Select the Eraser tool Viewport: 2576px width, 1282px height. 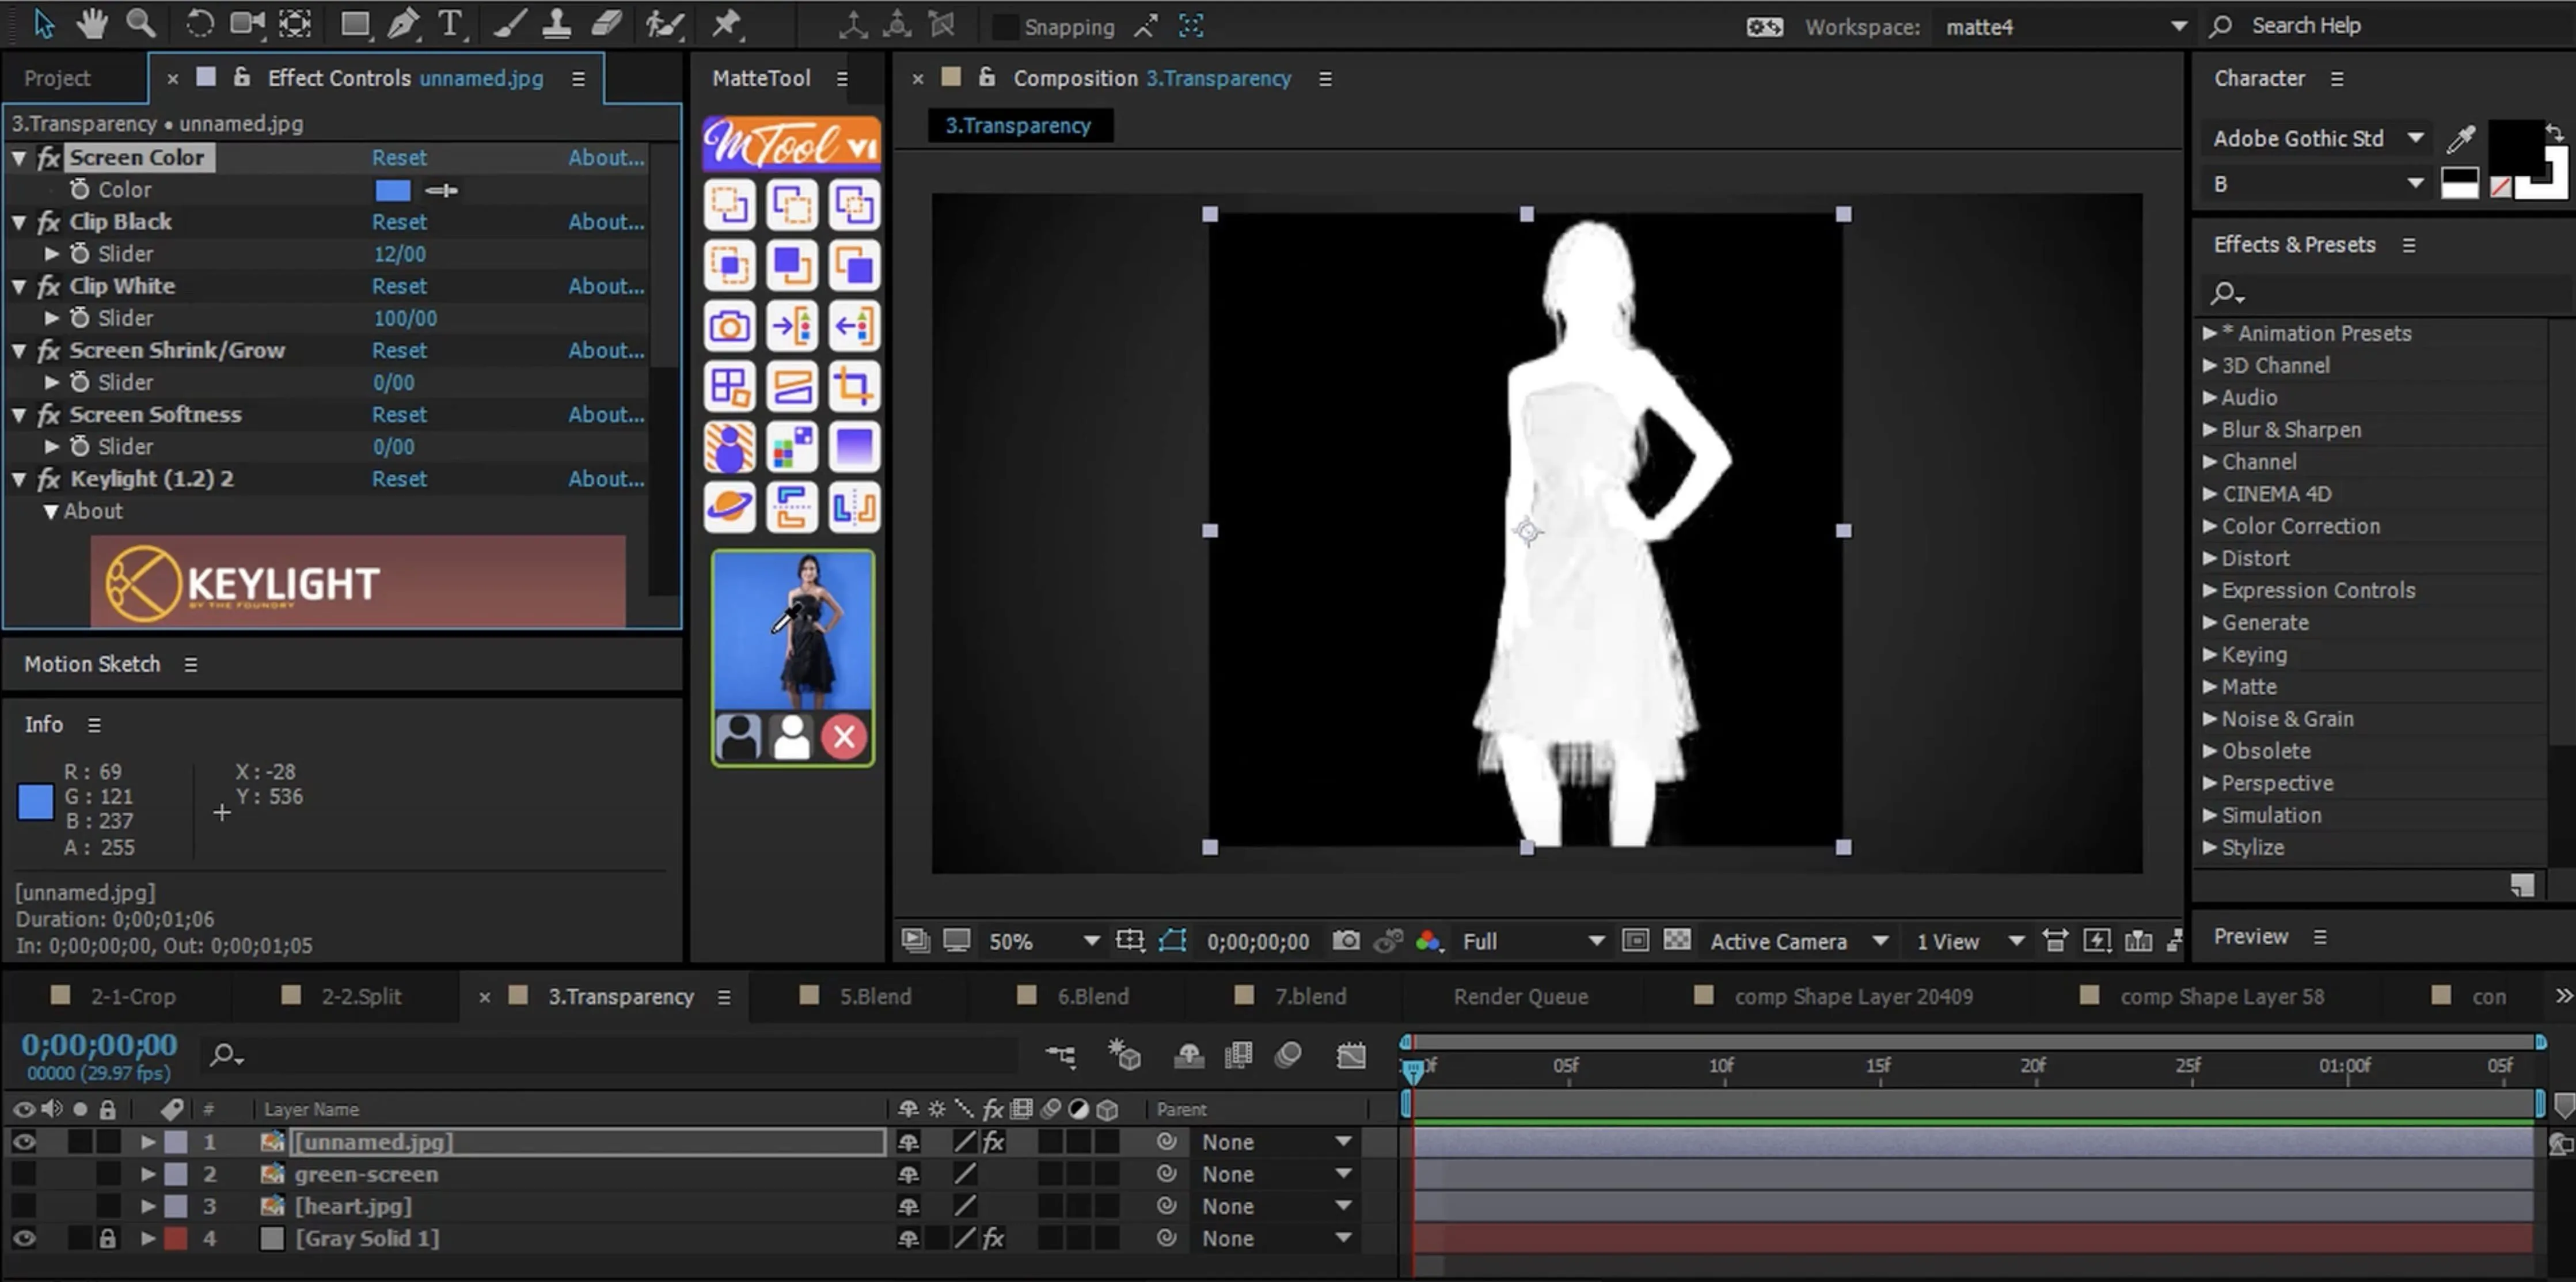pos(606,24)
